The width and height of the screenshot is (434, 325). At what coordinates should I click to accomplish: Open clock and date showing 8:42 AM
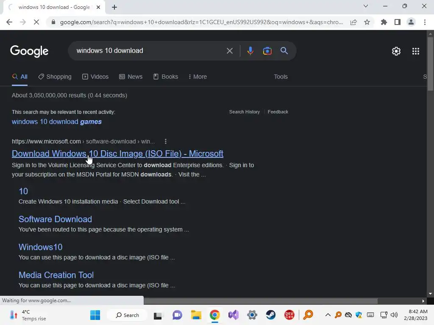[x=415, y=315]
